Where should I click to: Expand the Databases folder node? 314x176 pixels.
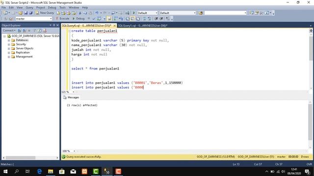click(9, 40)
